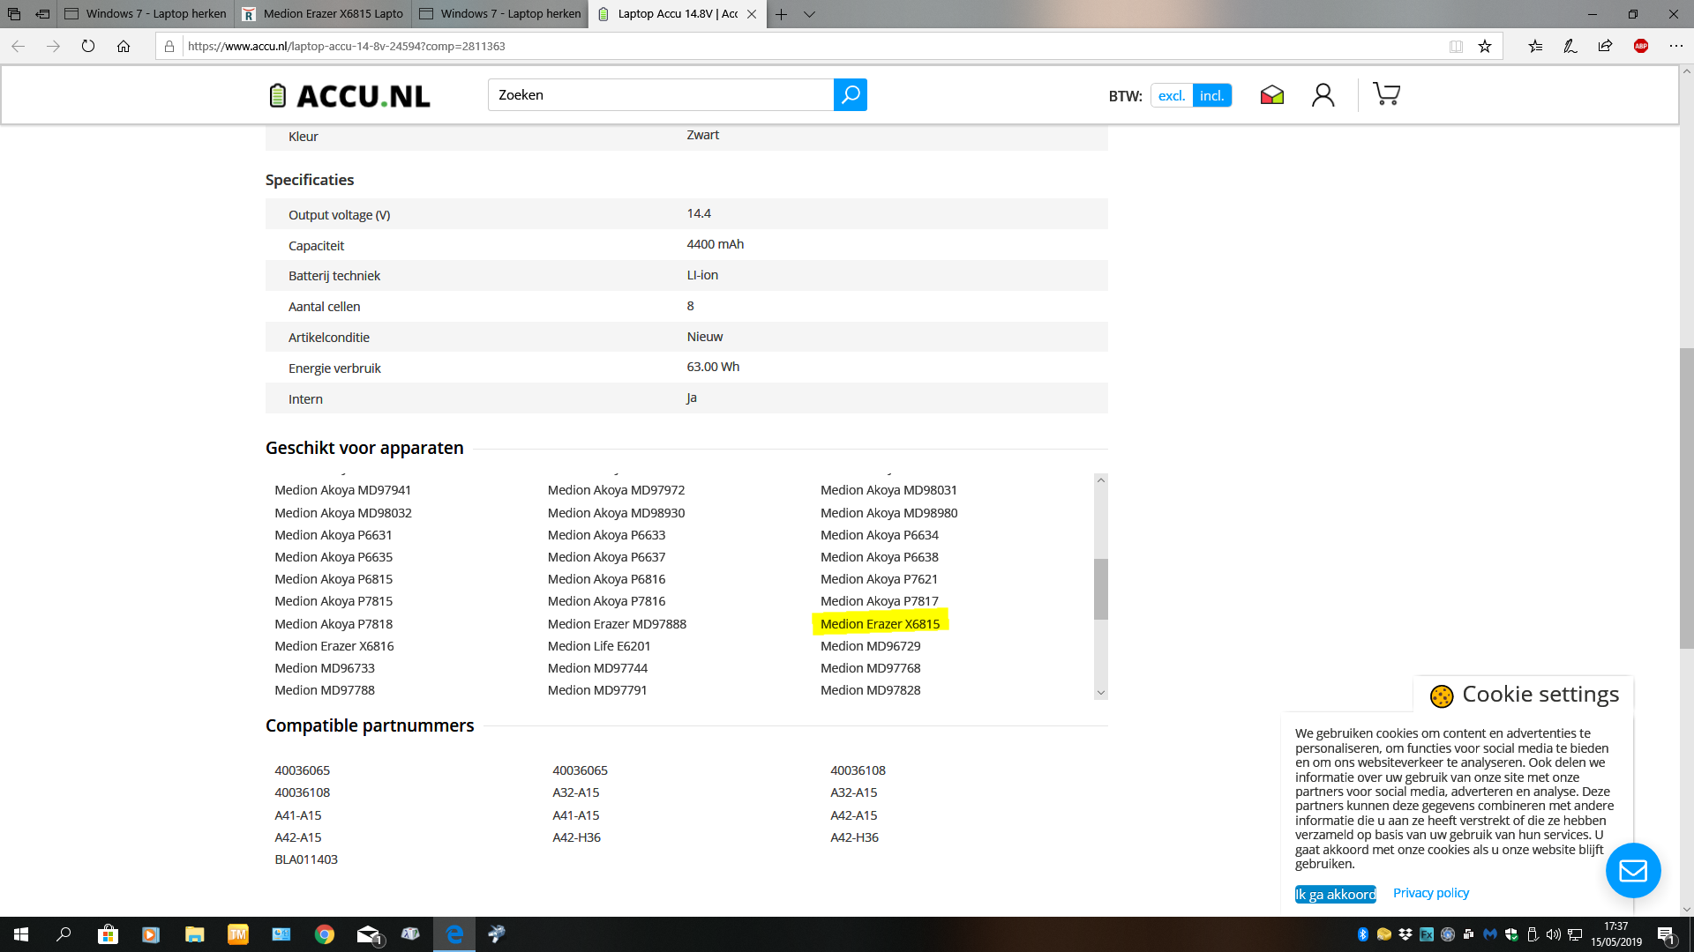Viewport: 1694px width, 952px height.
Task: Select Medion MD97828 entry
Action: coord(870,690)
